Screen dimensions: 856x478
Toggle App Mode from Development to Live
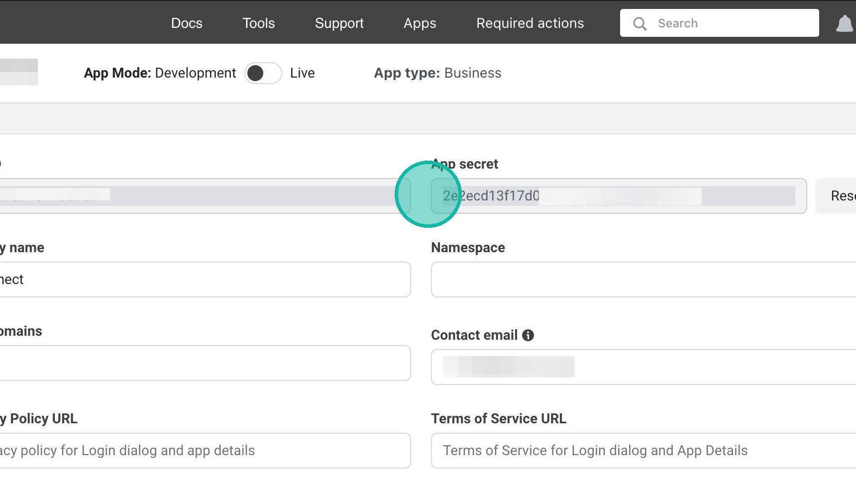click(263, 73)
